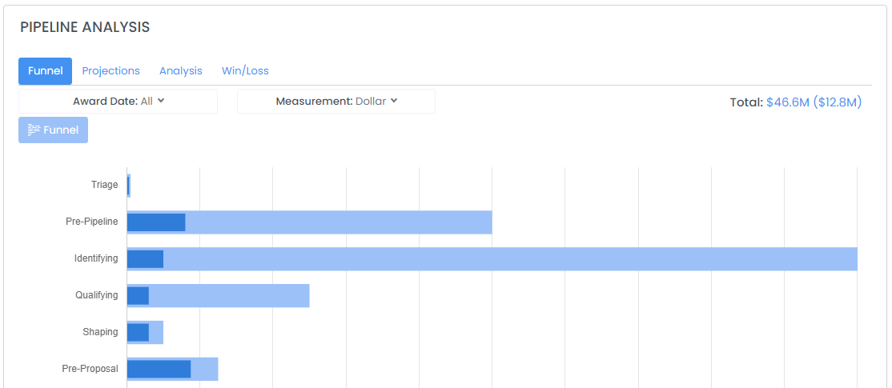This screenshot has height=388, width=892.
Task: Click the Pre-Proposal dark blue bar
Action: click(x=159, y=369)
